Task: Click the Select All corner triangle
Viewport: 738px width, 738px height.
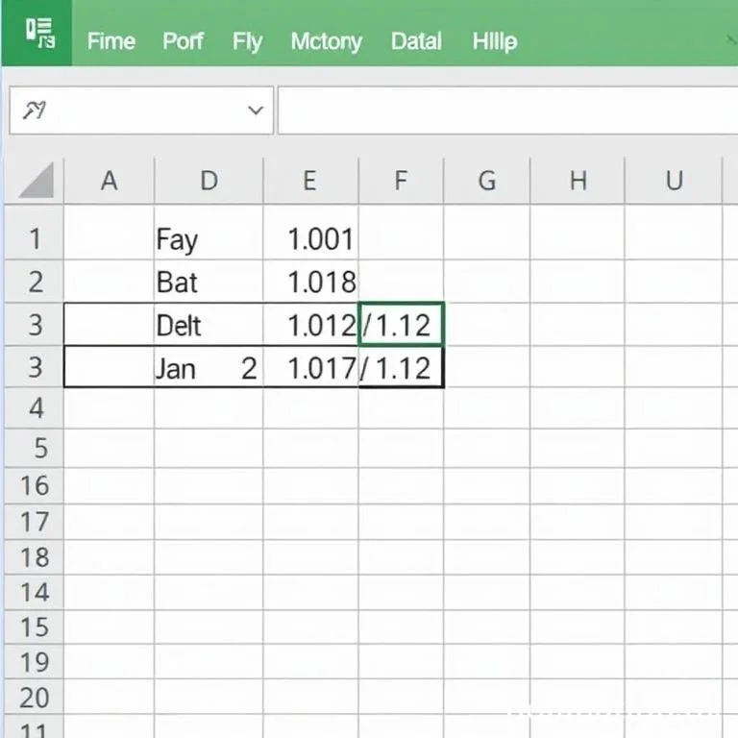Action: click(x=37, y=180)
